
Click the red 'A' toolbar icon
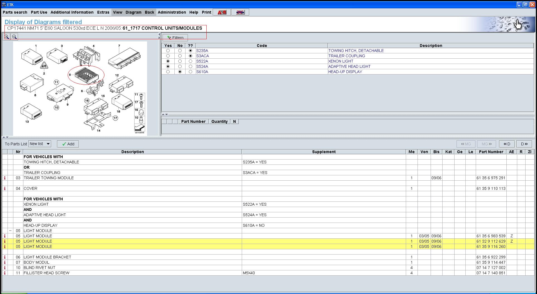(x=222, y=12)
